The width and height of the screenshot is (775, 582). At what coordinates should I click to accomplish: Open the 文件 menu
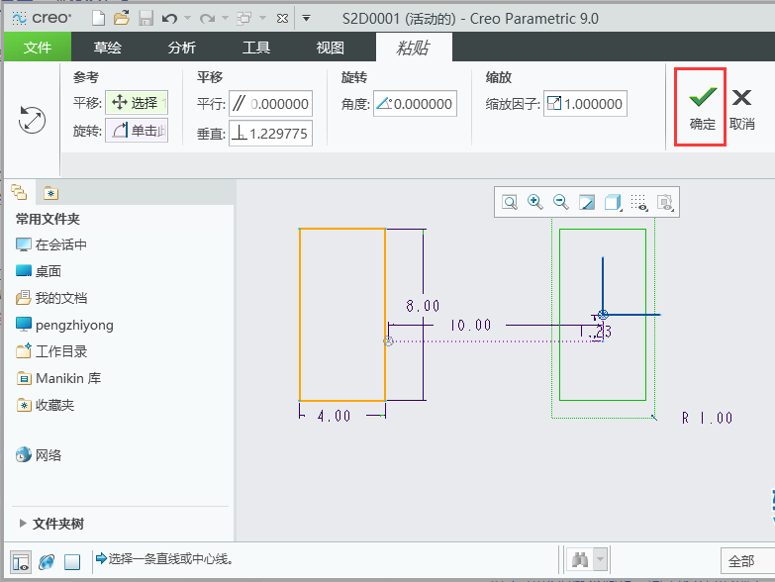[x=38, y=48]
